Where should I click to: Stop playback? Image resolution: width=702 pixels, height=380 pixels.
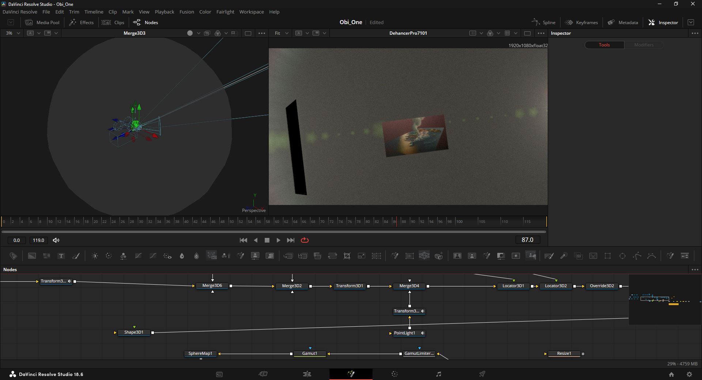(267, 240)
